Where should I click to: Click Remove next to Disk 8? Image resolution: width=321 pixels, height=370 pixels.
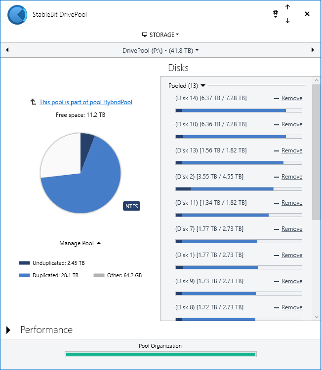click(291, 307)
